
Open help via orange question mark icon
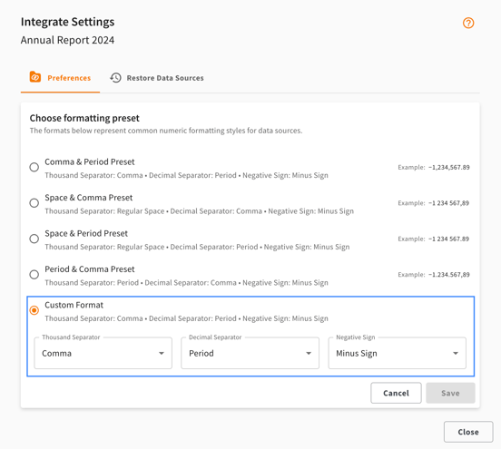(x=468, y=23)
